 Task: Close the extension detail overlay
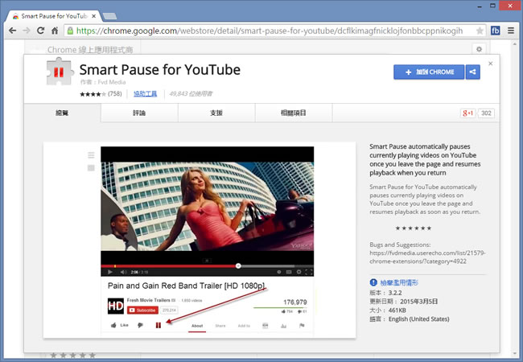pyautogui.click(x=491, y=62)
